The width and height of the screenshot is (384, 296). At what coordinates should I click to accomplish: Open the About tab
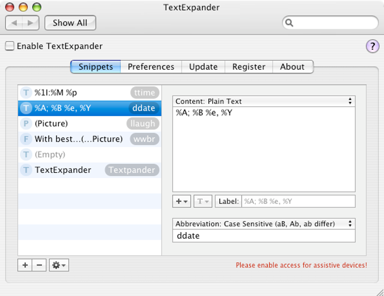pos(292,67)
